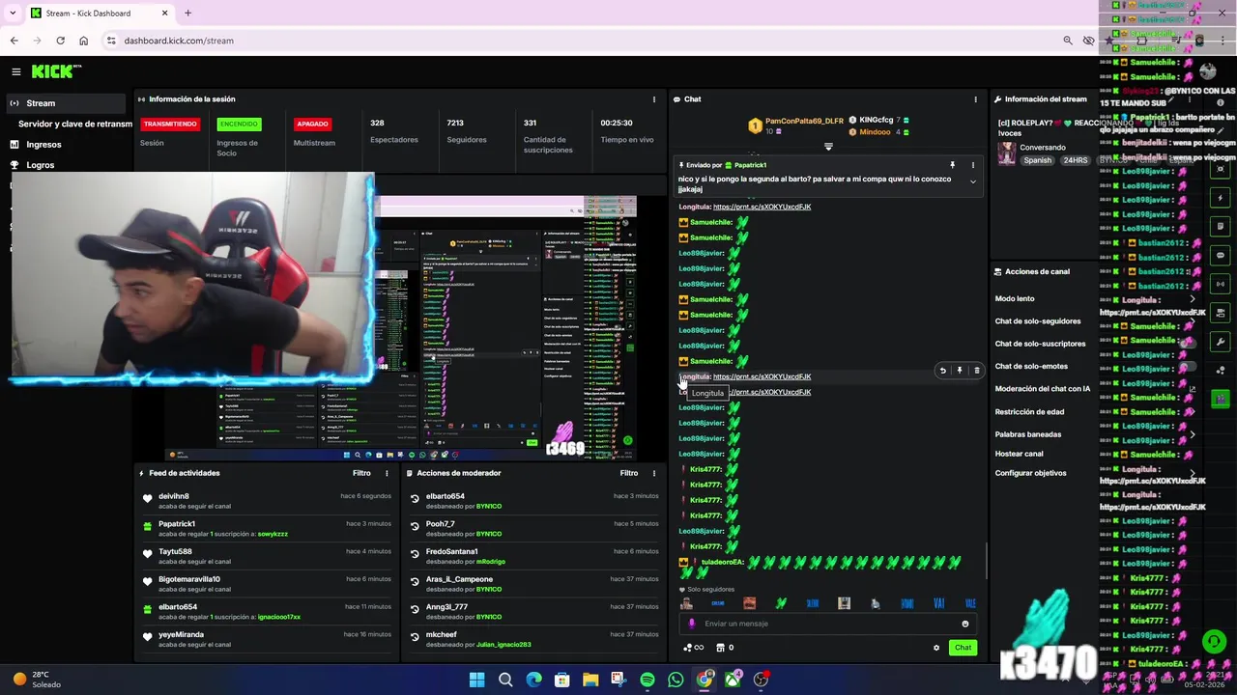Image resolution: width=1237 pixels, height=695 pixels.
Task: Open the shop icon below chat
Action: [x=720, y=648]
